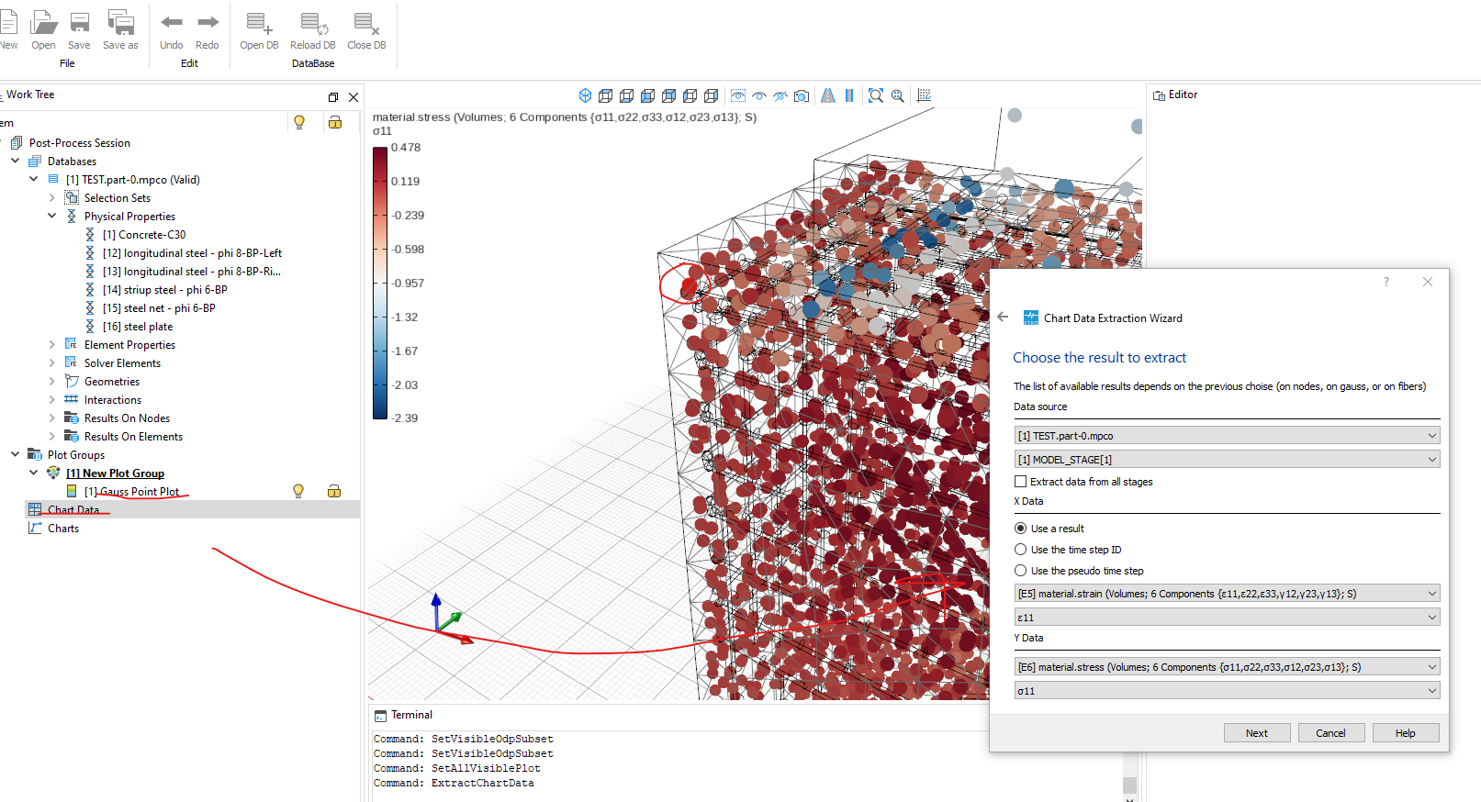Screen dimensions: 1481x802
Task: Toggle the lock for Gauss Point Plot
Action: tap(334, 491)
